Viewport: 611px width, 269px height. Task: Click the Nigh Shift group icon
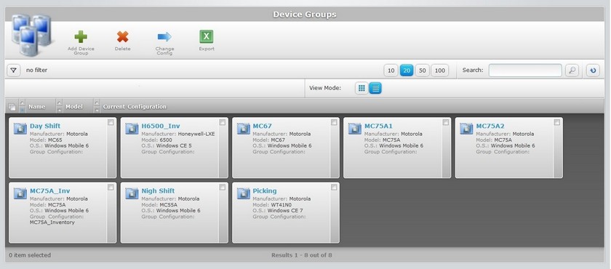click(132, 193)
